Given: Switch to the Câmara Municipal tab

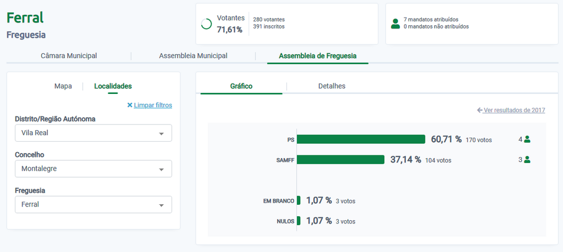Looking at the screenshot, I should (x=69, y=56).
